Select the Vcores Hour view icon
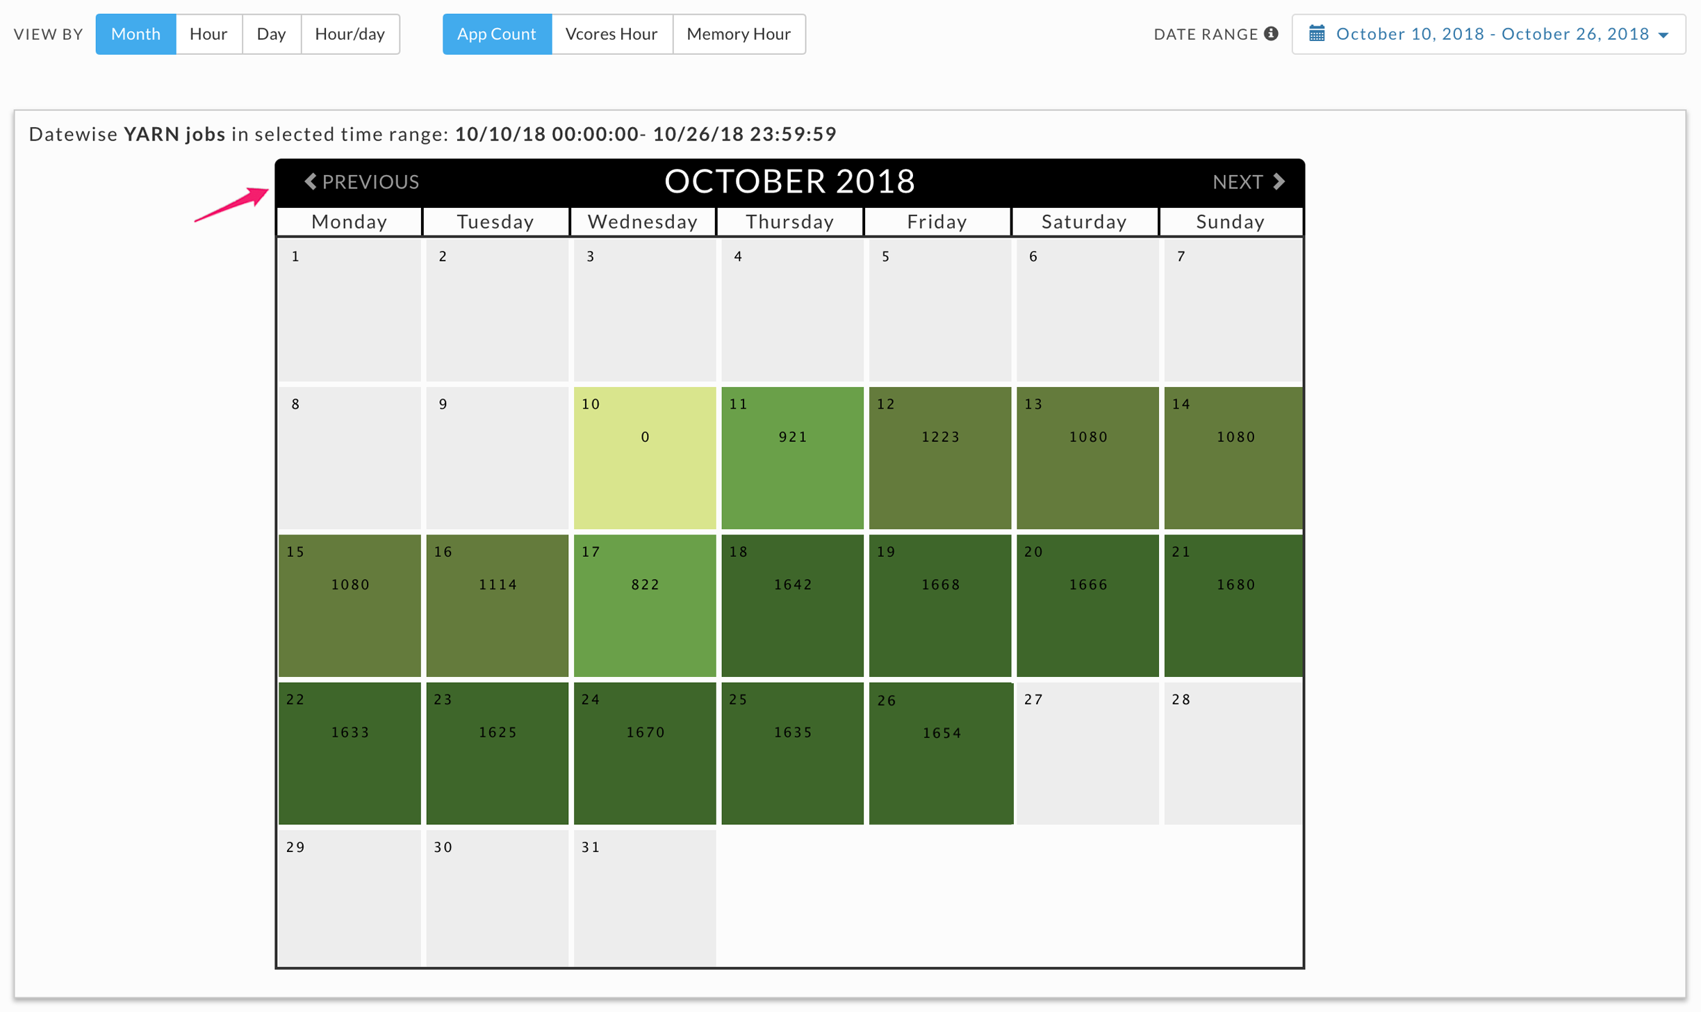 pyautogui.click(x=611, y=33)
